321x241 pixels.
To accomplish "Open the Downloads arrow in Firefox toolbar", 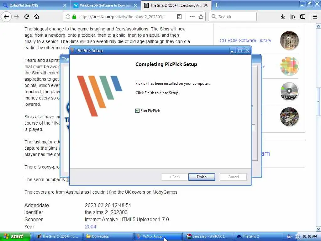I will tap(283, 17).
